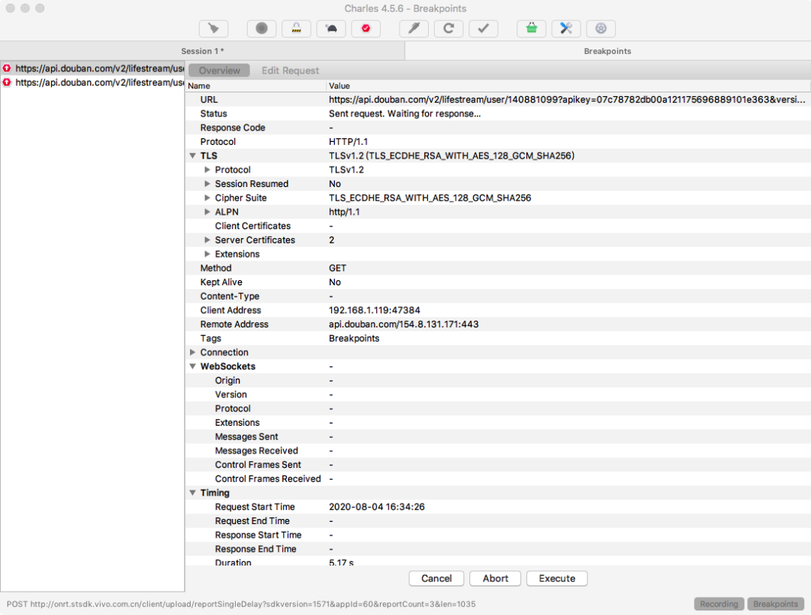Select the Kept Alive row
Viewport: 811px width, 615px height.
(x=498, y=282)
